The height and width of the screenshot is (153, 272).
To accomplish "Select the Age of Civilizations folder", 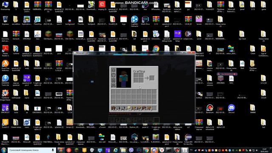I will [263, 51].
